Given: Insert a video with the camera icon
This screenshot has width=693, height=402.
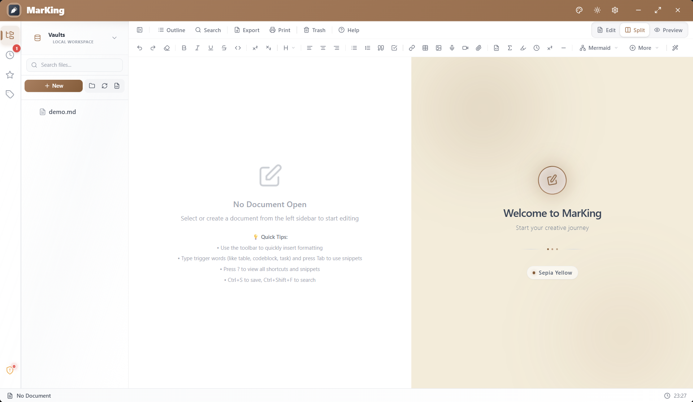Looking at the screenshot, I should [465, 48].
